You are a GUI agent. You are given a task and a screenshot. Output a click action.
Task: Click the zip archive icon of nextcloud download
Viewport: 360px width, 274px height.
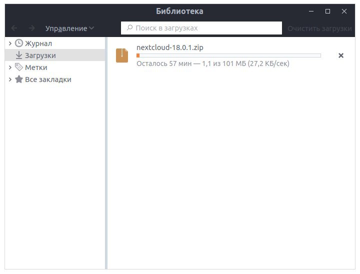tap(122, 55)
